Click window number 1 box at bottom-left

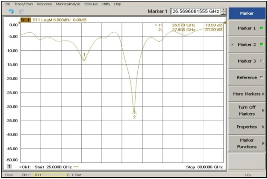9,166
